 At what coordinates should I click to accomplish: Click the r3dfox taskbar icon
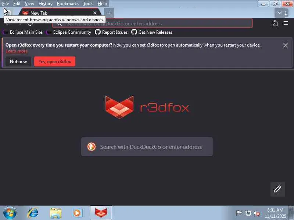tap(101, 213)
